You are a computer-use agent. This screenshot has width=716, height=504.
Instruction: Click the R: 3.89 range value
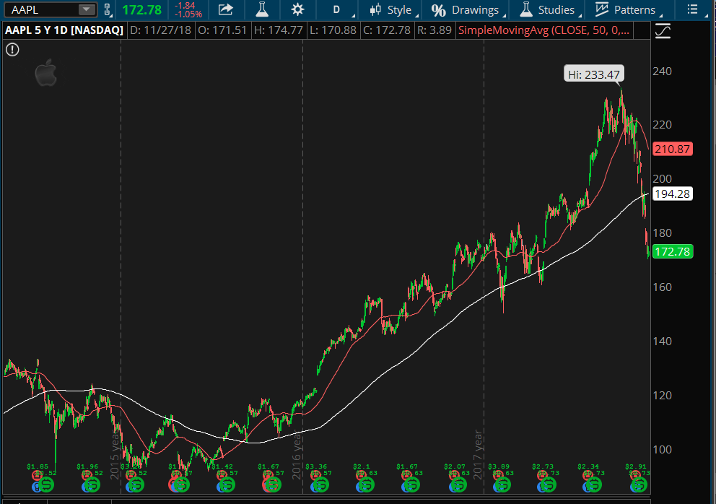pos(435,30)
